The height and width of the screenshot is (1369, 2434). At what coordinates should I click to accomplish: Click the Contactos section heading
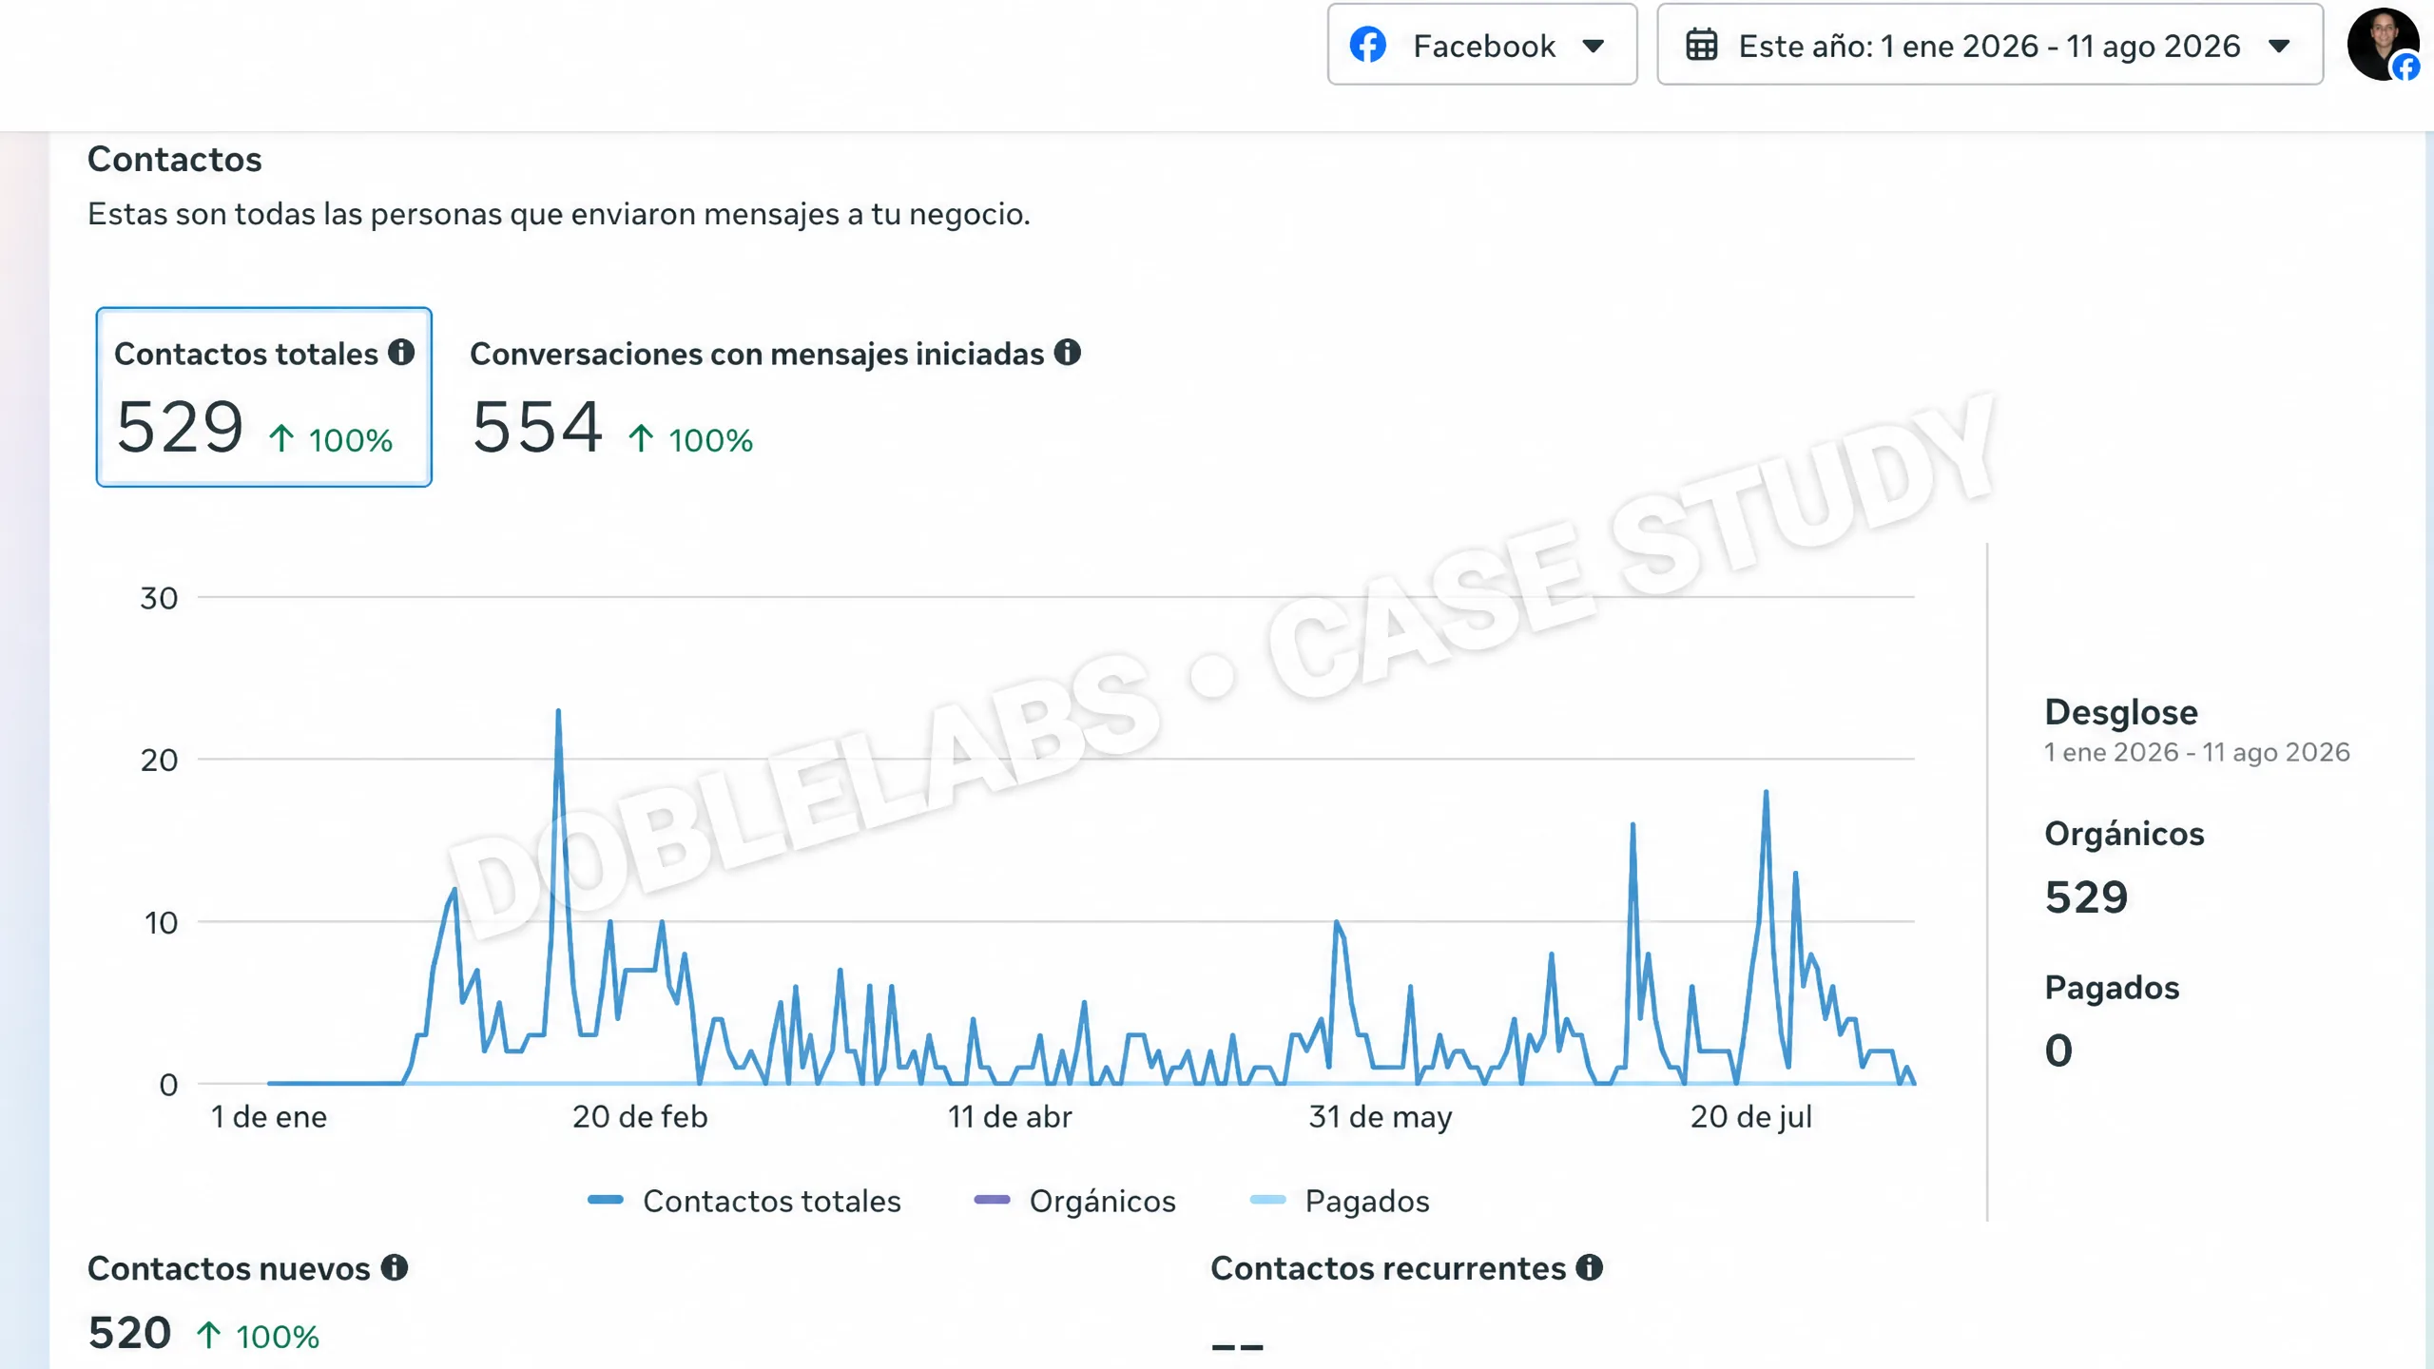click(x=175, y=159)
